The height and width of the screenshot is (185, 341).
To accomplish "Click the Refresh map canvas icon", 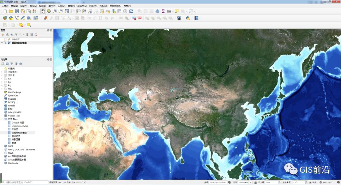I will point(131,11).
